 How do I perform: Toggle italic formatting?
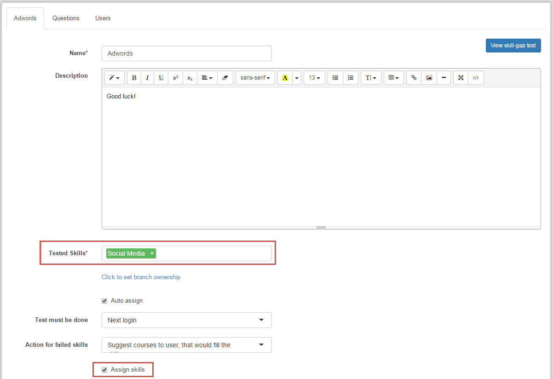tap(147, 78)
